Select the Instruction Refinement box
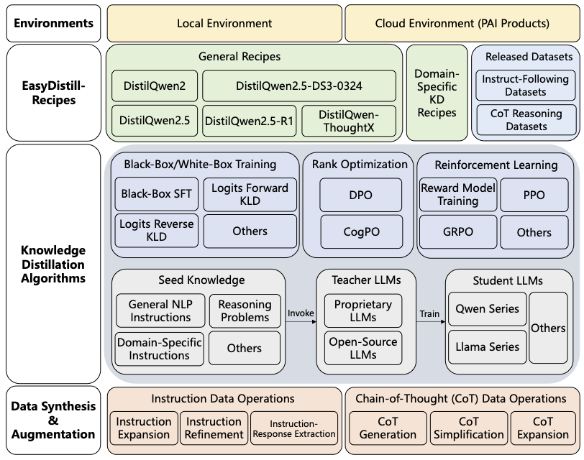This screenshot has width=584, height=460. (214, 428)
